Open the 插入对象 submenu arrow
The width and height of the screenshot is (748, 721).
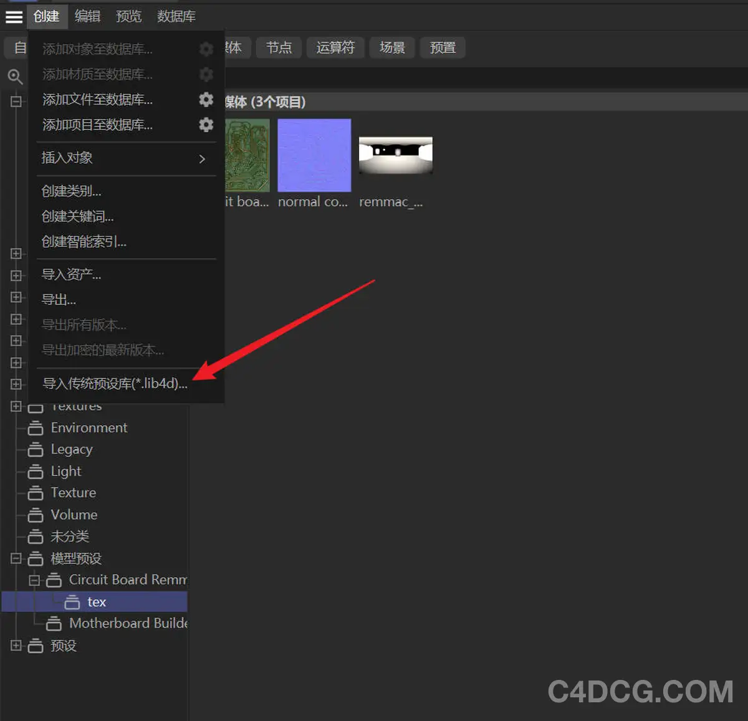click(x=201, y=159)
